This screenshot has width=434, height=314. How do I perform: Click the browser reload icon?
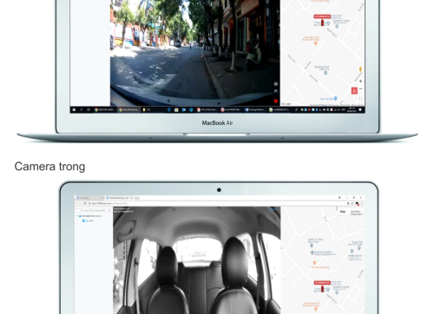click(x=85, y=203)
